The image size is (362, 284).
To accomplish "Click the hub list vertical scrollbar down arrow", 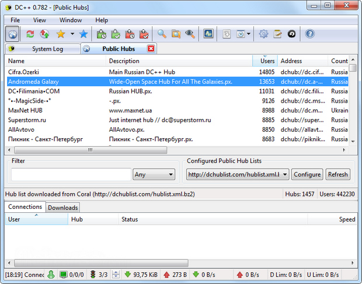I will coord(353,142).
